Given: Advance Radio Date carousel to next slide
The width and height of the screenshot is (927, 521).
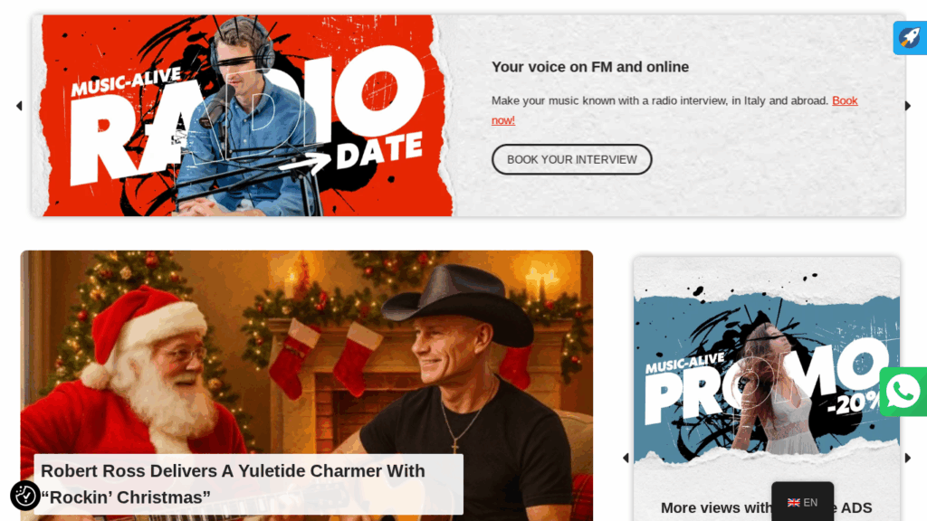Looking at the screenshot, I should click(908, 106).
